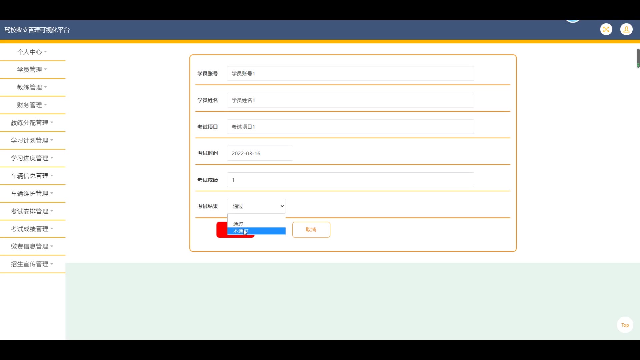Open the user profile icon
640x360 pixels.
click(626, 29)
